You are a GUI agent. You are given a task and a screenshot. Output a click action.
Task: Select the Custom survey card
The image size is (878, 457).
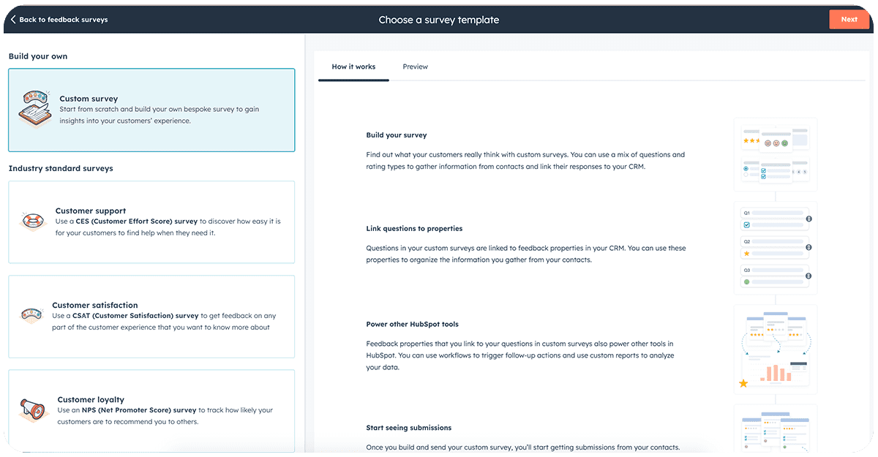(151, 110)
